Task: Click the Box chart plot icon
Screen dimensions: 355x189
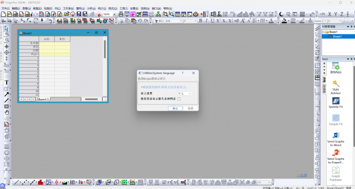Action: [x=56, y=182]
